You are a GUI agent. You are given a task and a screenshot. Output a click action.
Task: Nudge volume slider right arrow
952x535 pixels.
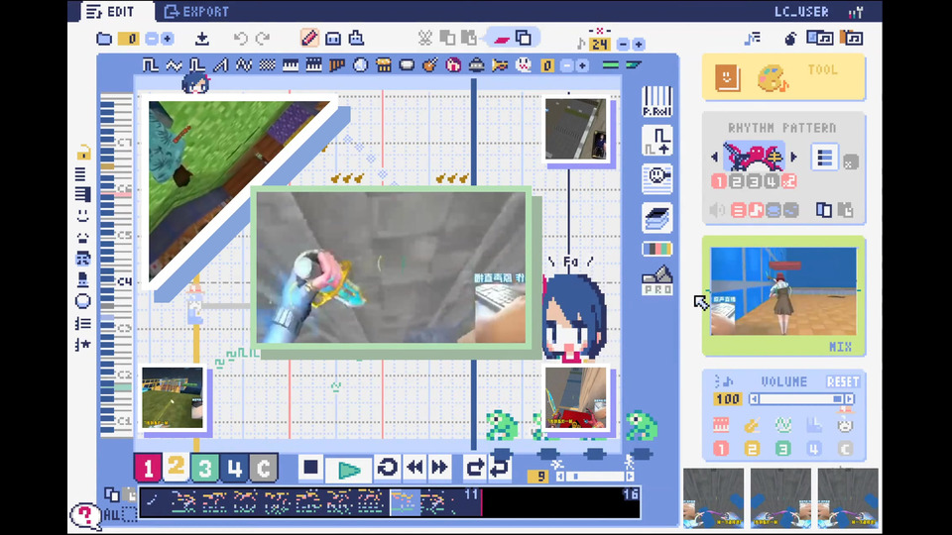point(850,399)
